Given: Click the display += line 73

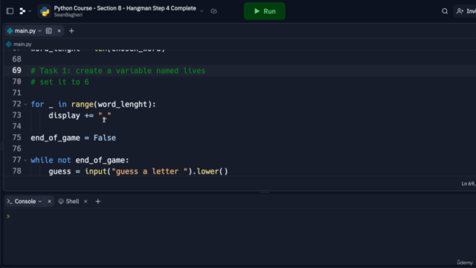Looking at the screenshot, I should tap(80, 115).
